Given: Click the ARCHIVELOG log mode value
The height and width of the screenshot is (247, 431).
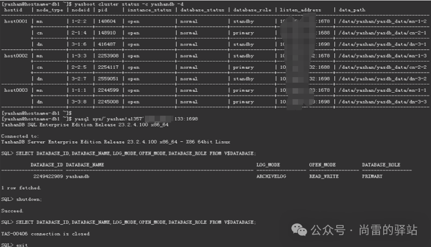Looking at the screenshot, I should (271, 176).
